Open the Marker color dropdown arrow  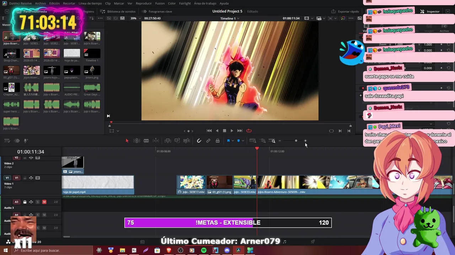click(243, 141)
